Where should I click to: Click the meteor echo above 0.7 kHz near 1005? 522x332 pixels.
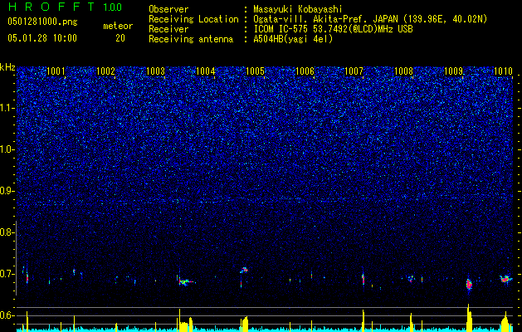[x=244, y=270]
